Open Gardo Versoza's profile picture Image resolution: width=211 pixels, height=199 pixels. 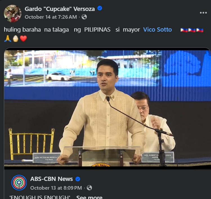(12, 13)
